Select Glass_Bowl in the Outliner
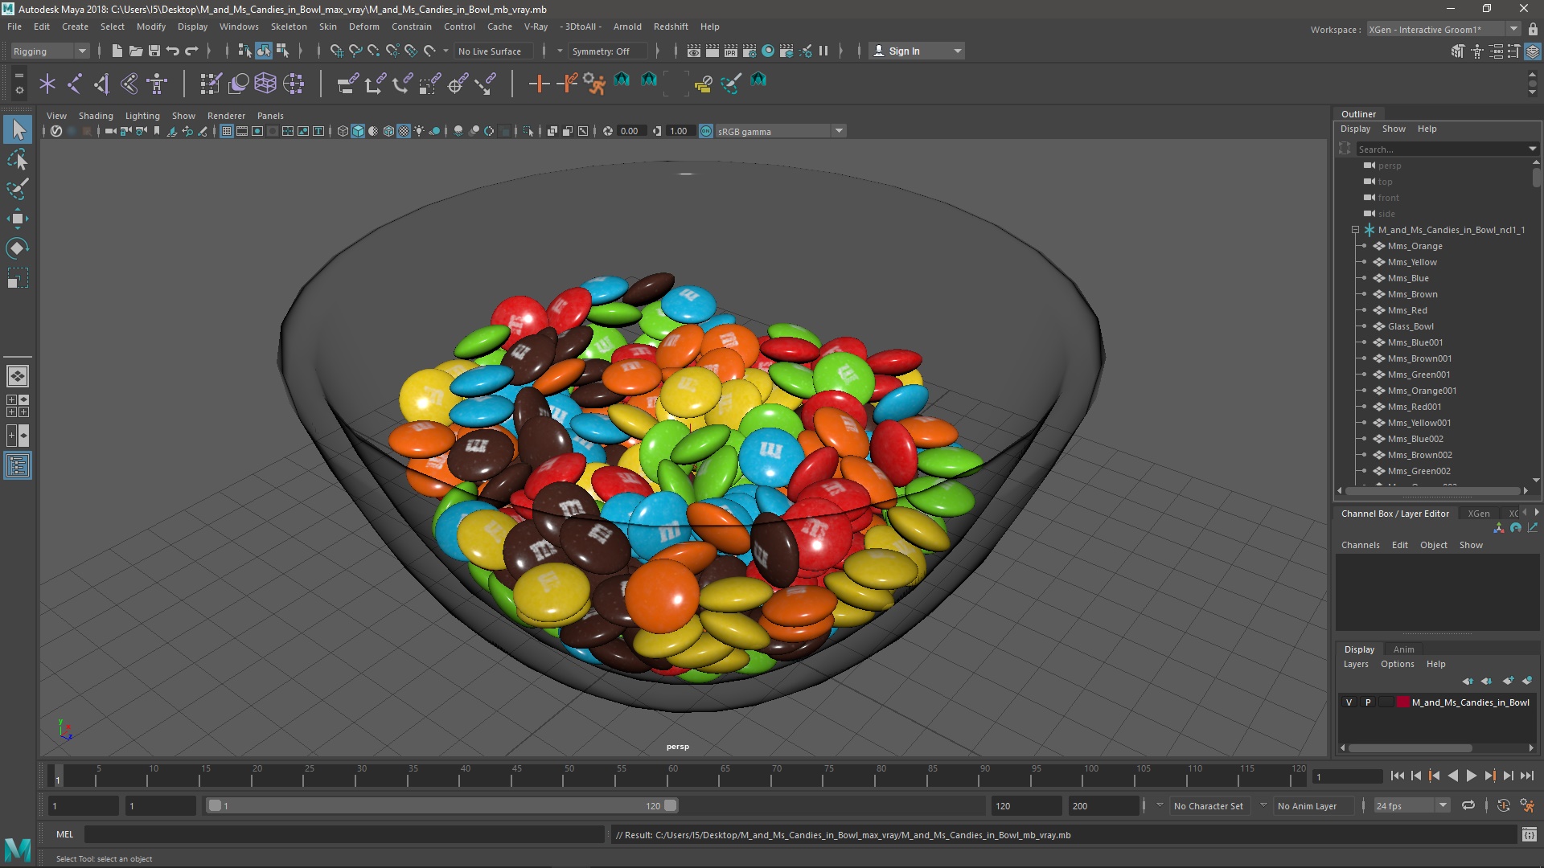Image resolution: width=1544 pixels, height=868 pixels. click(x=1410, y=326)
